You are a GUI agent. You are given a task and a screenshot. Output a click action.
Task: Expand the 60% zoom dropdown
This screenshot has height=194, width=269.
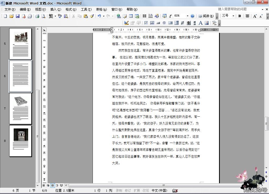coord(187,16)
